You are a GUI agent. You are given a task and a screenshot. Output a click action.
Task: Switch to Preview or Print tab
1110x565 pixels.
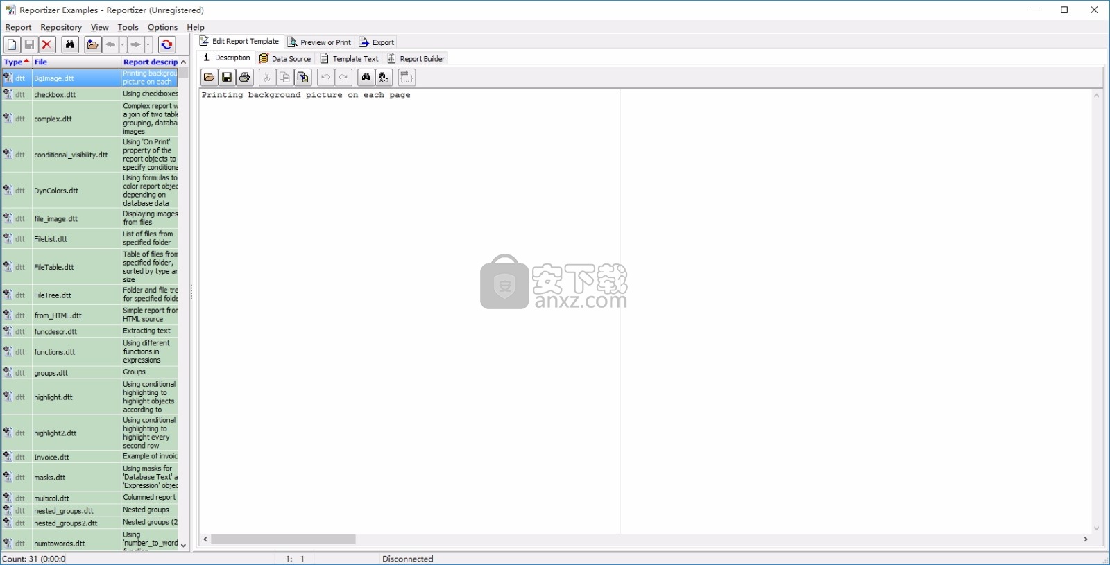click(320, 42)
